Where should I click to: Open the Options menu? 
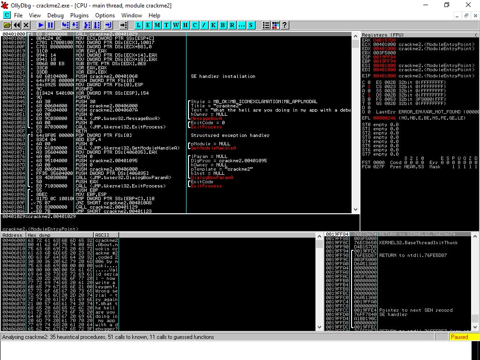tap(105, 15)
